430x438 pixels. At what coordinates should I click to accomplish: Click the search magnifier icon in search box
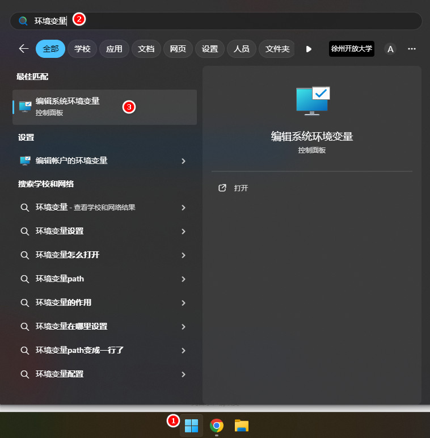[23, 21]
